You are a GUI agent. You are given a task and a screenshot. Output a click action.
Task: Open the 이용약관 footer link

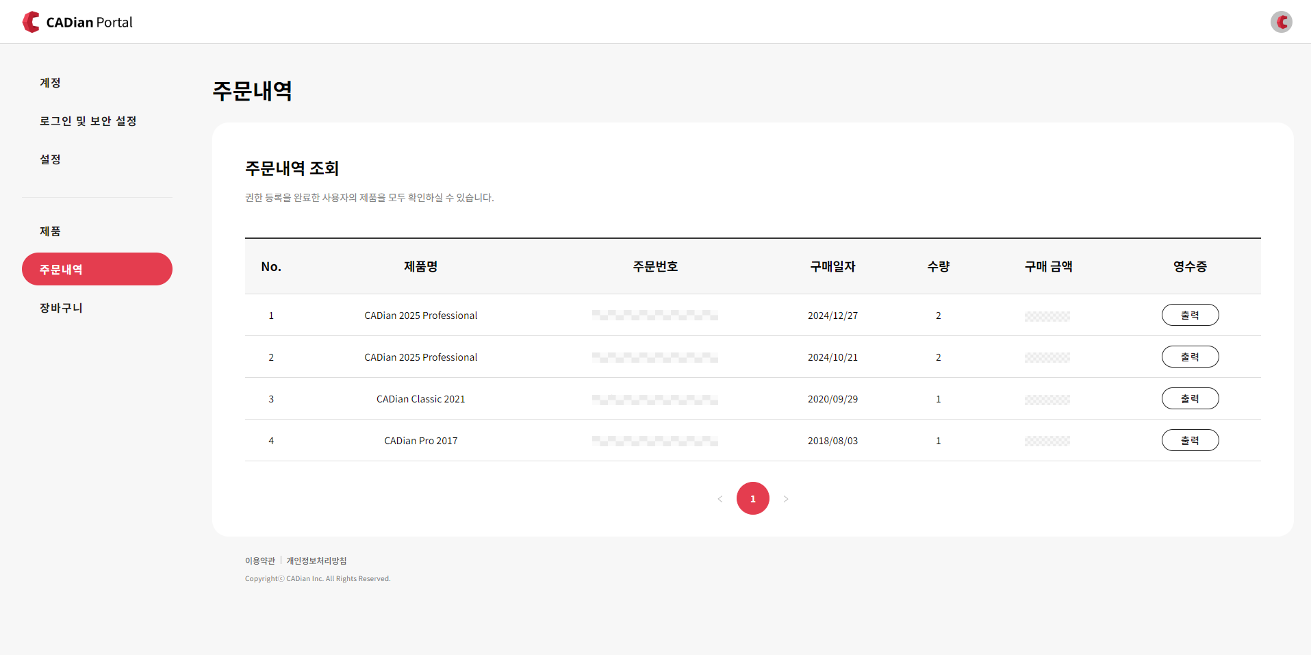[x=259, y=561]
